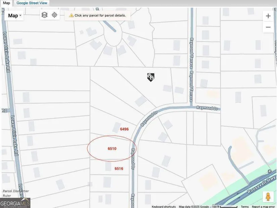277x208 pixels.
Task: Open the Terms link
Action: (244, 207)
